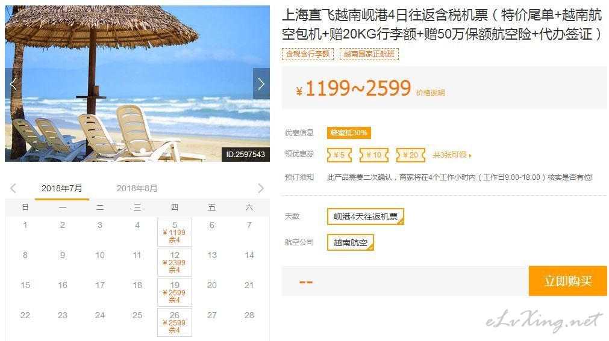Pick July 26 date priced ¥2599
Screen dimensions: 609x341
click(x=175, y=322)
